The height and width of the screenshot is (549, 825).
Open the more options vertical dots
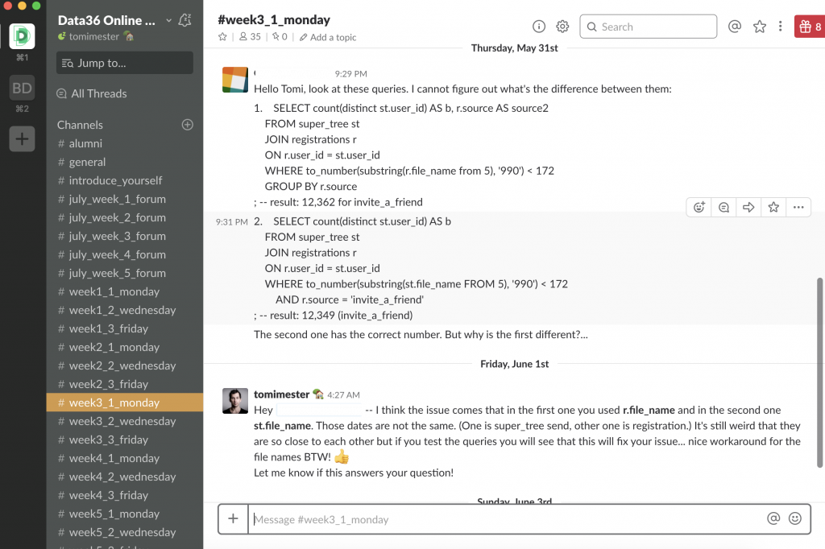point(780,27)
